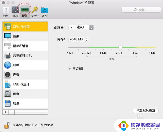Click the window close button

3,3
